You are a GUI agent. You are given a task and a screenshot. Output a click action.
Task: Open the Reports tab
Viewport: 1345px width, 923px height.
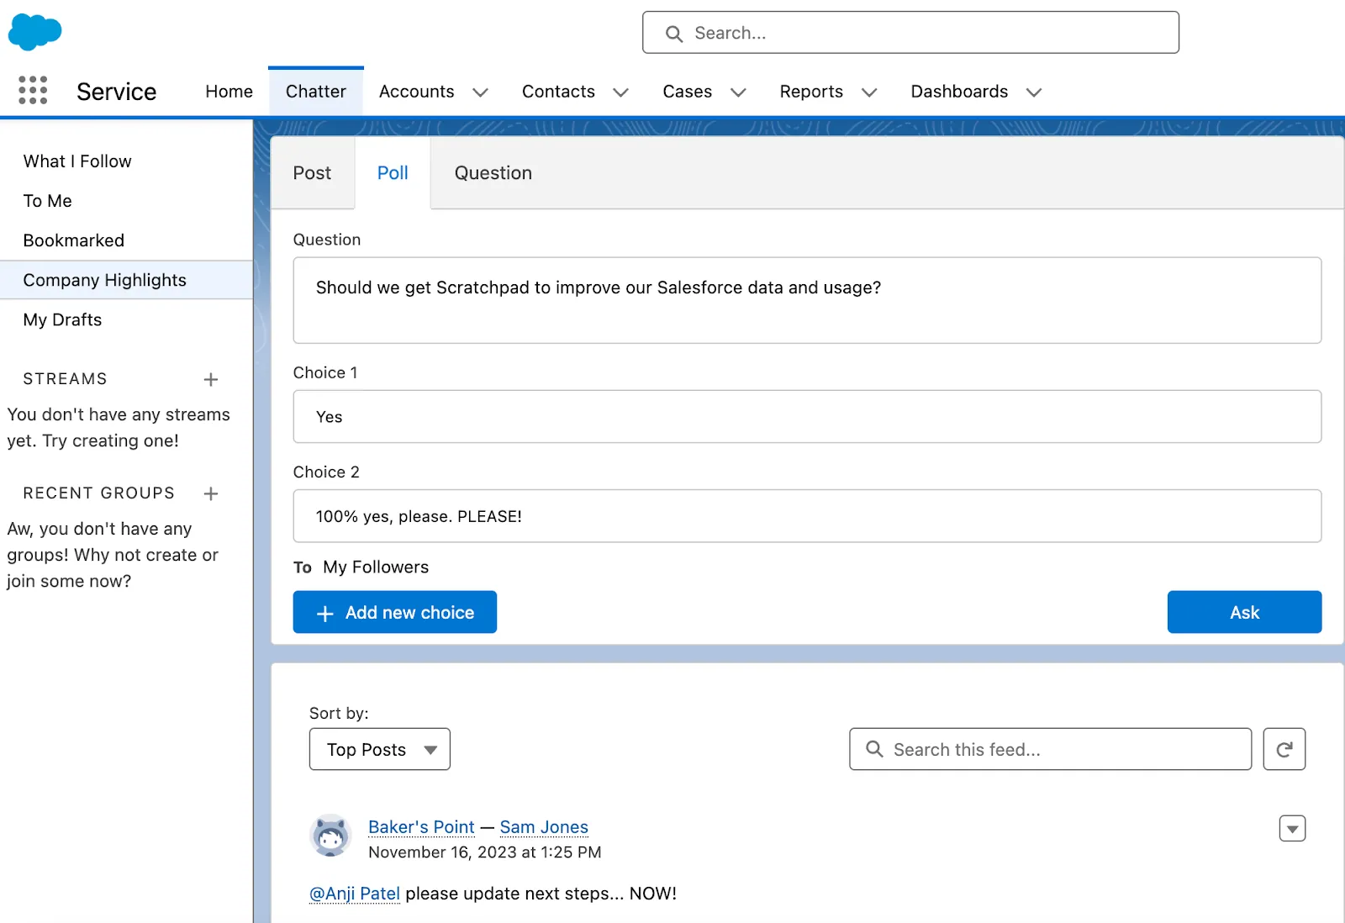(811, 92)
